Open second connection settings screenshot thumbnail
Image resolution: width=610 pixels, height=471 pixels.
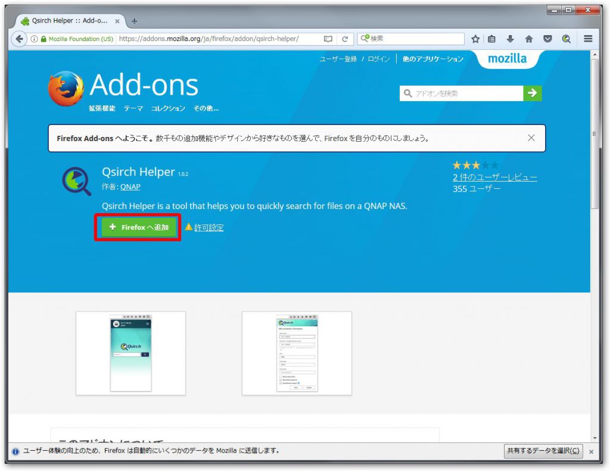tap(297, 353)
